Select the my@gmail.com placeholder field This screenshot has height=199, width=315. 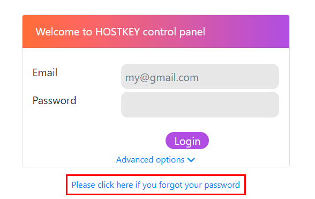click(x=200, y=77)
